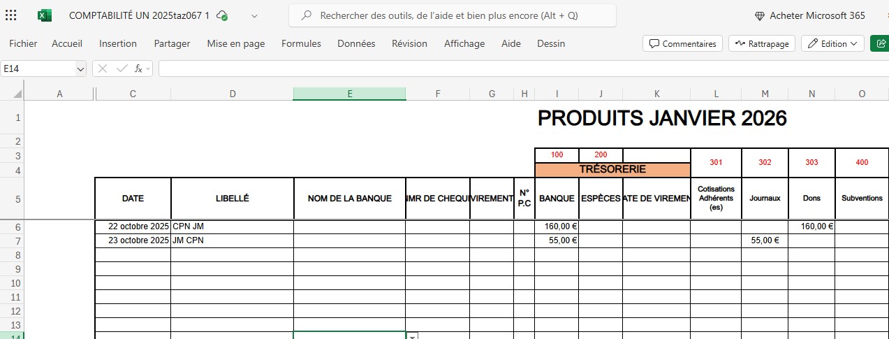Click the Rattrapage button
The height and width of the screenshot is (339, 889).
click(x=762, y=43)
